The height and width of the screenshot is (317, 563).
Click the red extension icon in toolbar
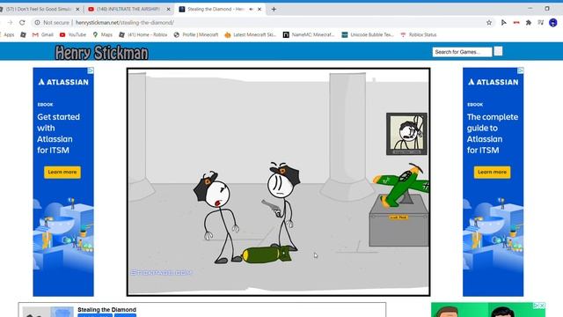[x=516, y=23]
